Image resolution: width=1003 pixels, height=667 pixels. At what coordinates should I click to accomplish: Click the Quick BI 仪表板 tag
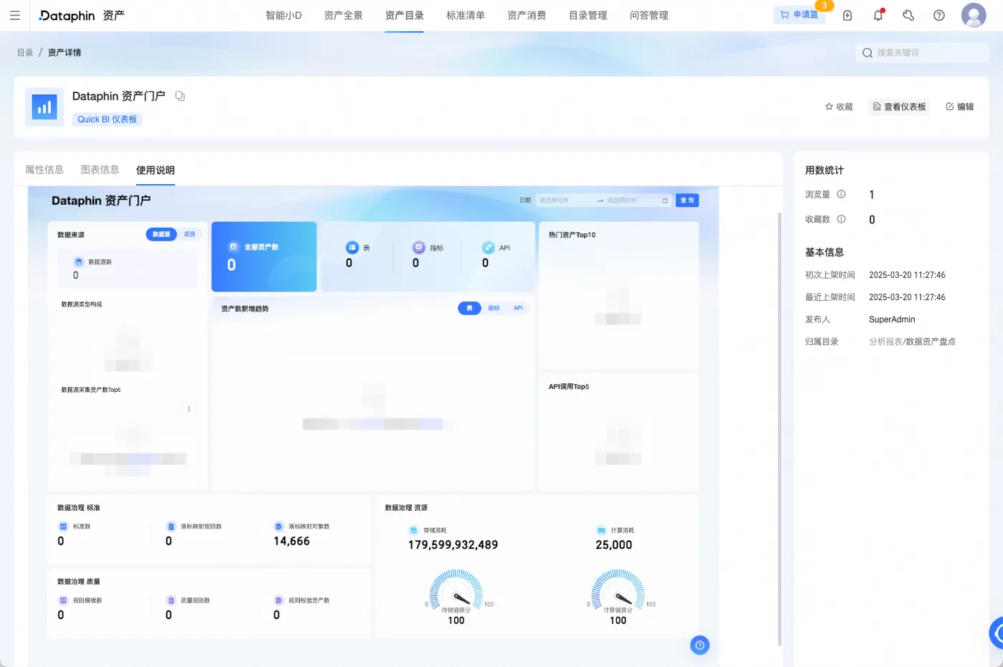click(107, 120)
